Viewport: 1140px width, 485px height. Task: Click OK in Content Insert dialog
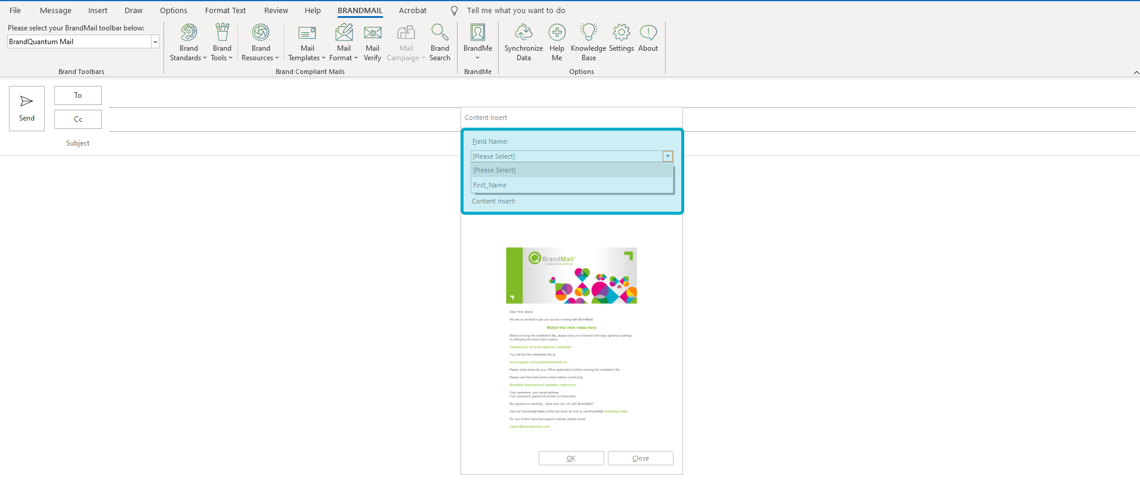coord(571,458)
